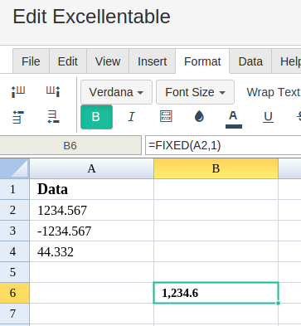
Task: Pick the text color A swatch
Action: pyautogui.click(x=234, y=119)
